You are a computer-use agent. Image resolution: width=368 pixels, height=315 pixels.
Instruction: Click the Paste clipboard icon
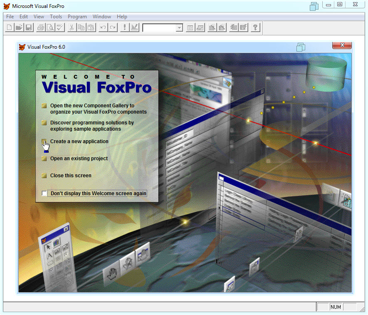(x=91, y=27)
